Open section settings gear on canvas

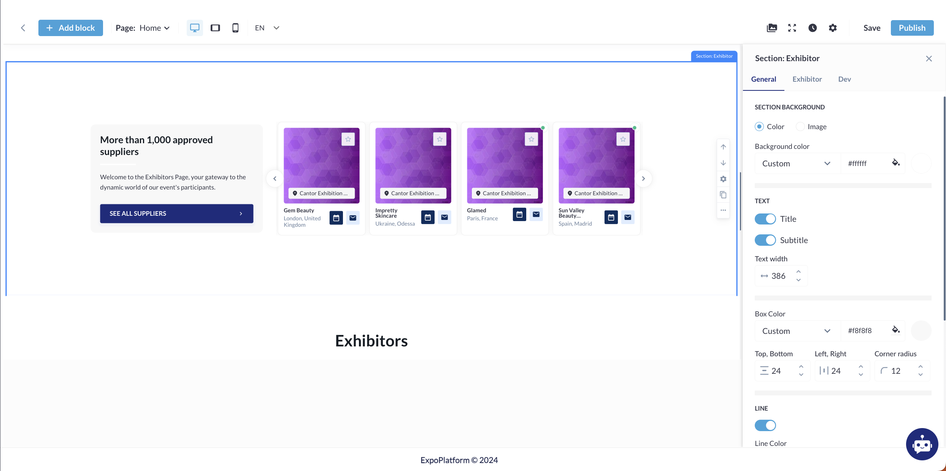click(723, 179)
